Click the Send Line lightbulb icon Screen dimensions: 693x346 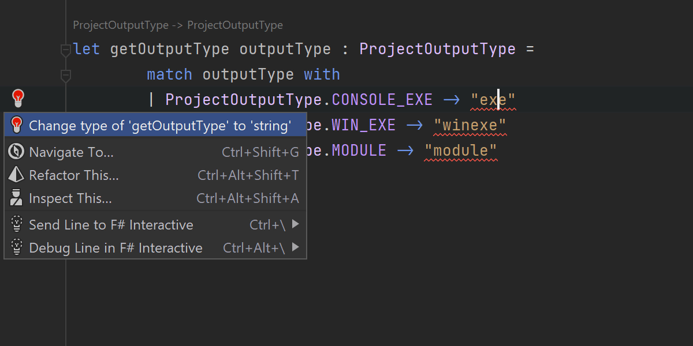16,224
